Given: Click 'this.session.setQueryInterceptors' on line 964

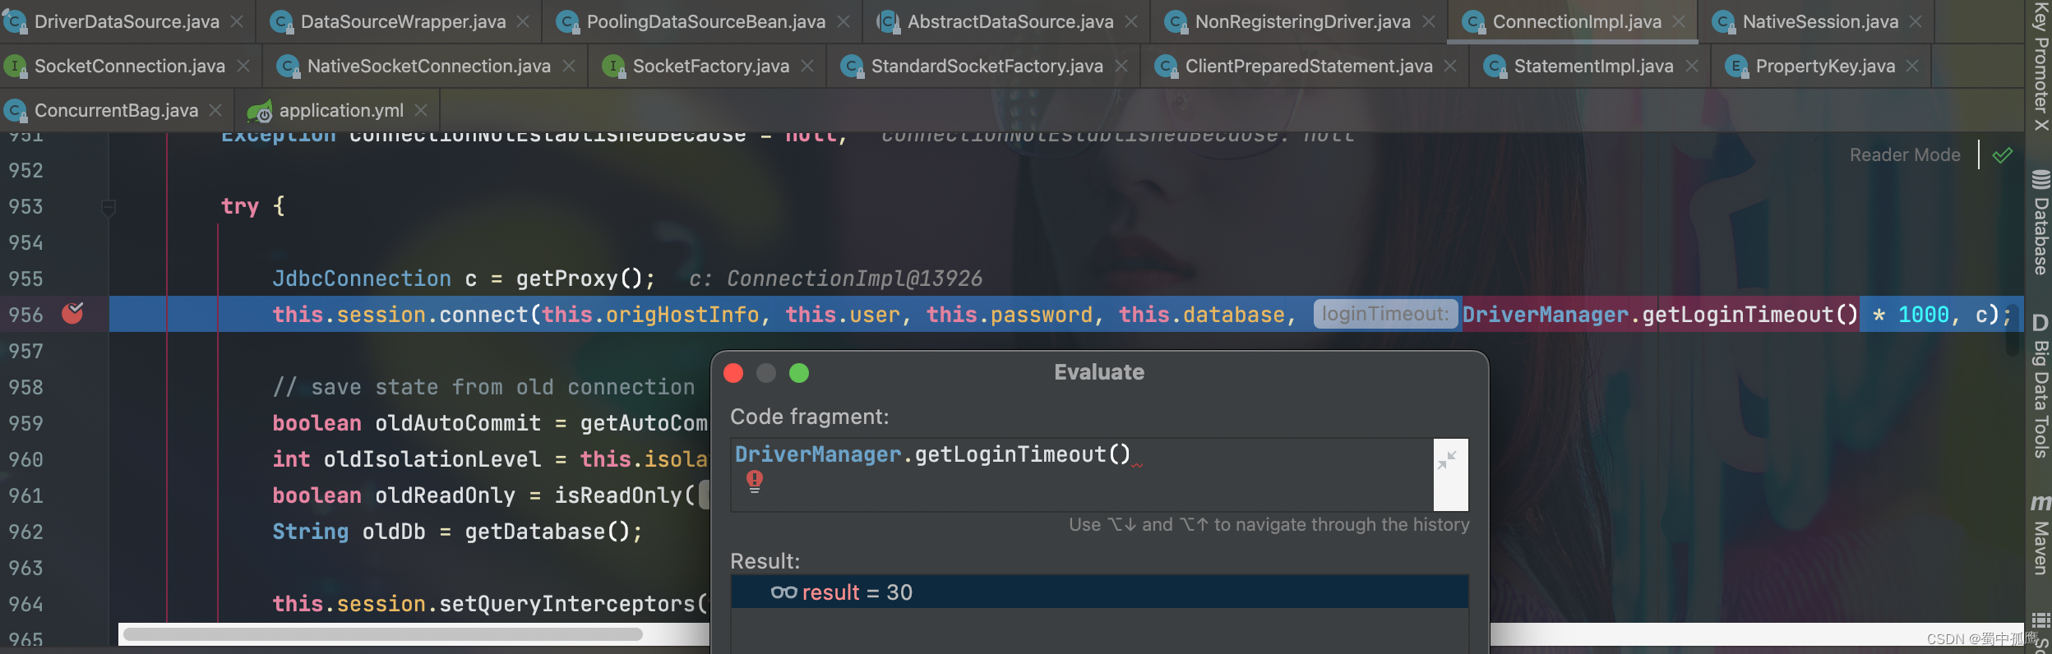Looking at the screenshot, I should [x=484, y=604].
